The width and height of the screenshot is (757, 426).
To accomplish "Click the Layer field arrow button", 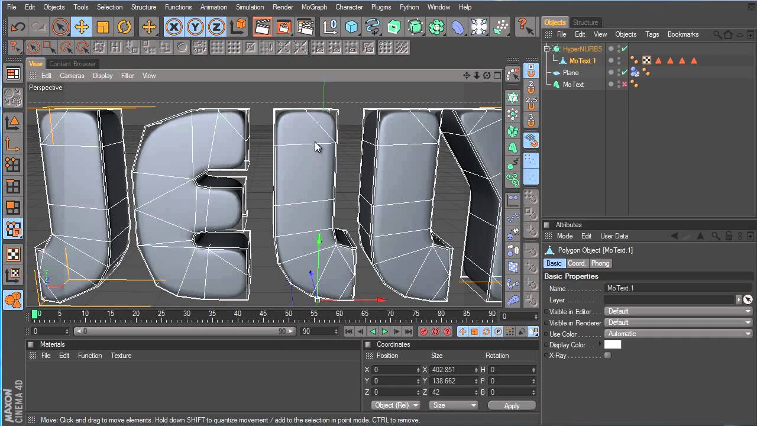I will [x=738, y=300].
